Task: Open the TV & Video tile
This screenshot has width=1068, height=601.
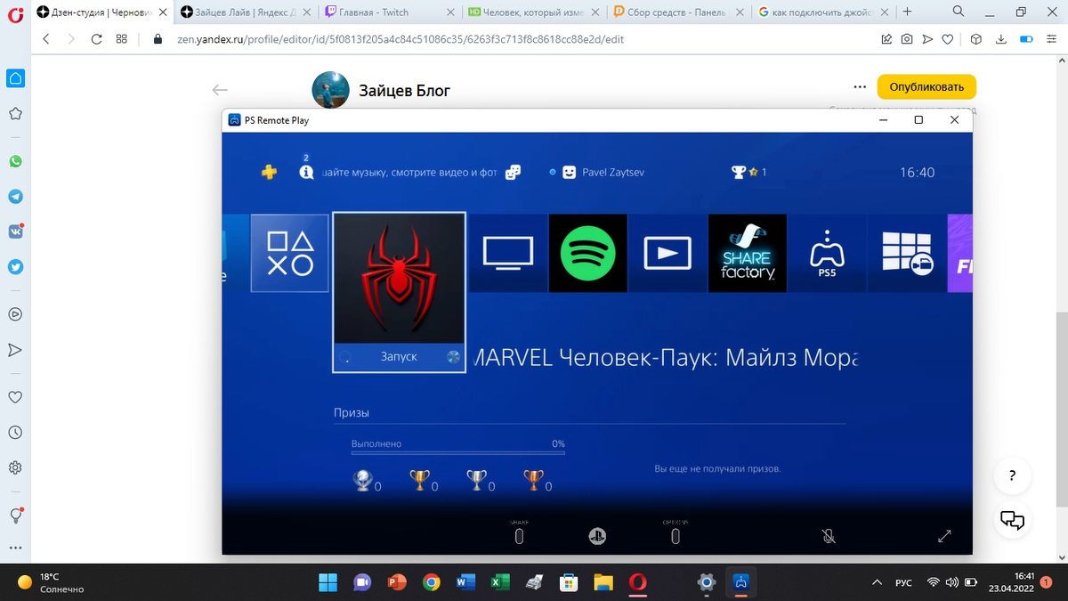Action: 508,253
